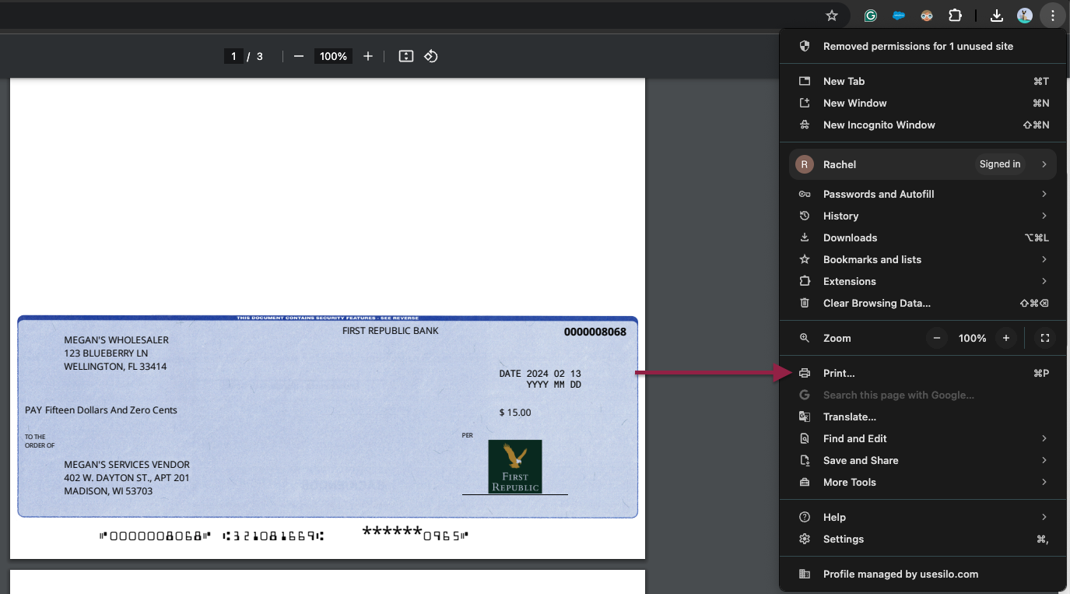Increase browser zoom in Chrome menu
The image size is (1070, 594).
point(1006,338)
